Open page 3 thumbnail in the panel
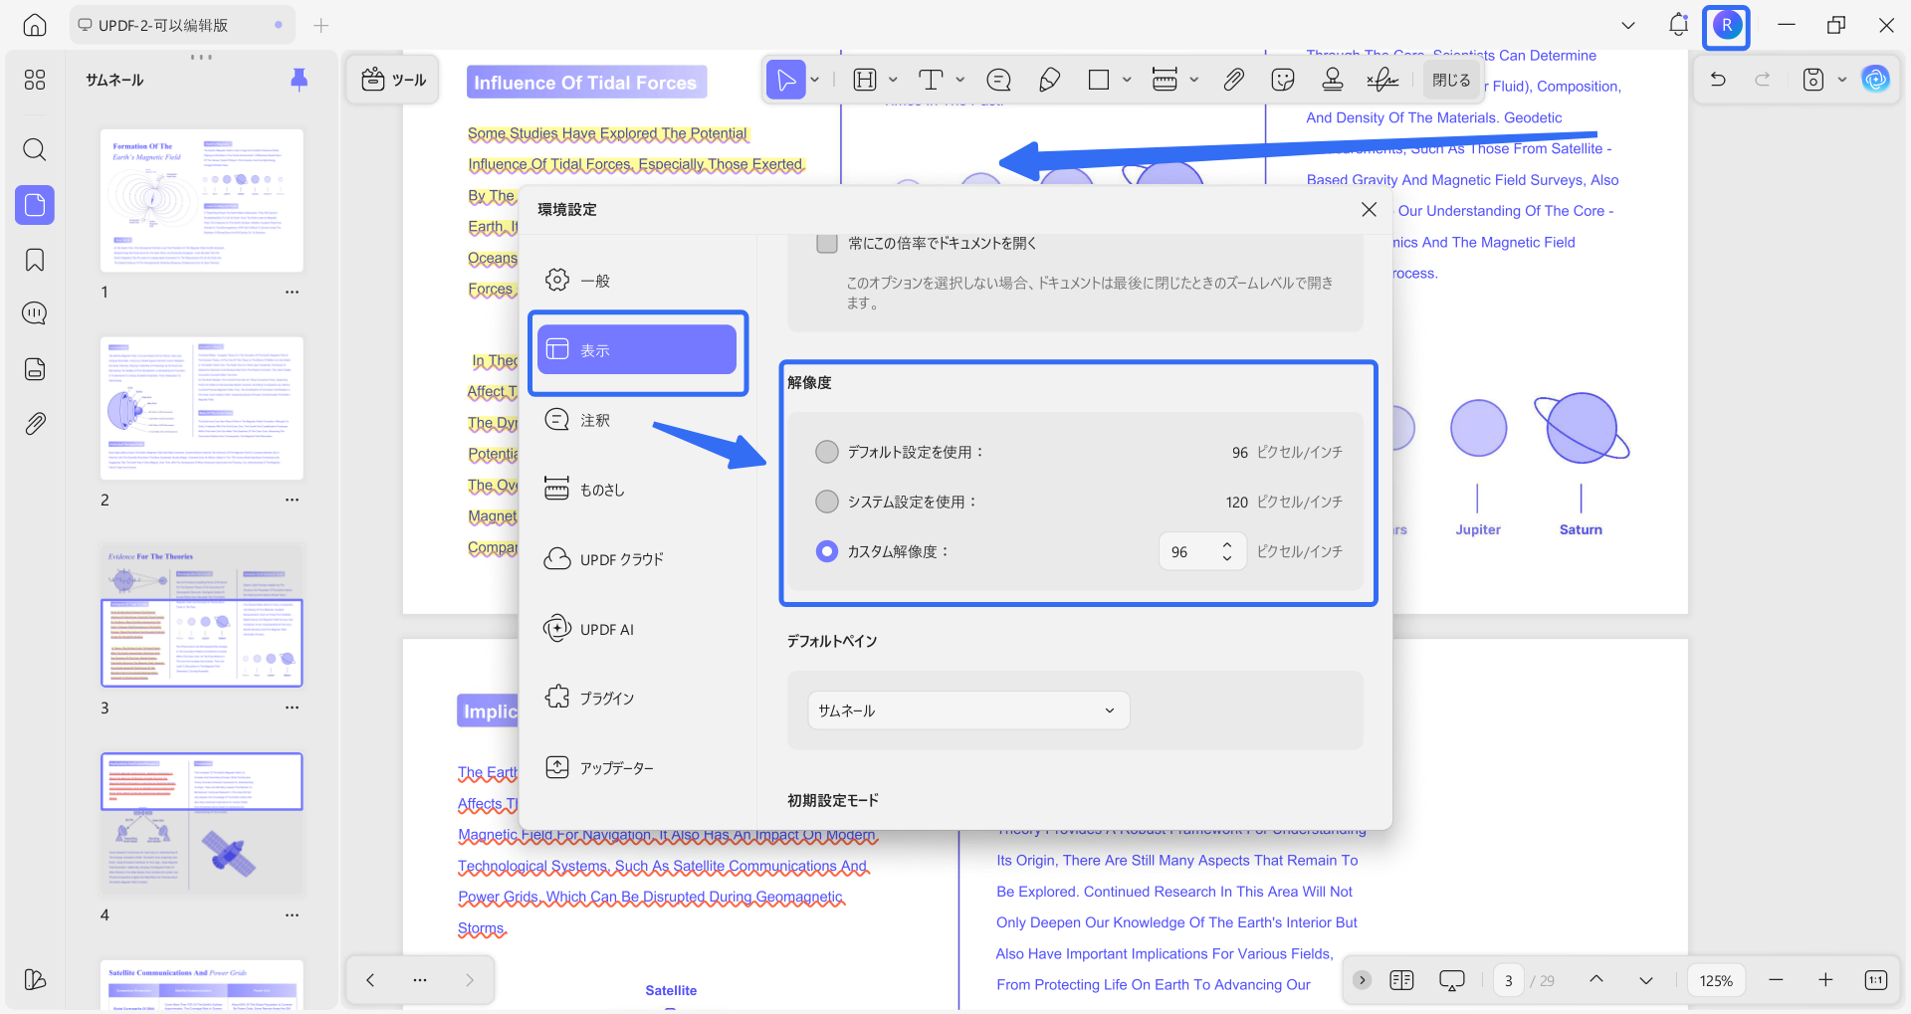This screenshot has width=1911, height=1014. 201,616
